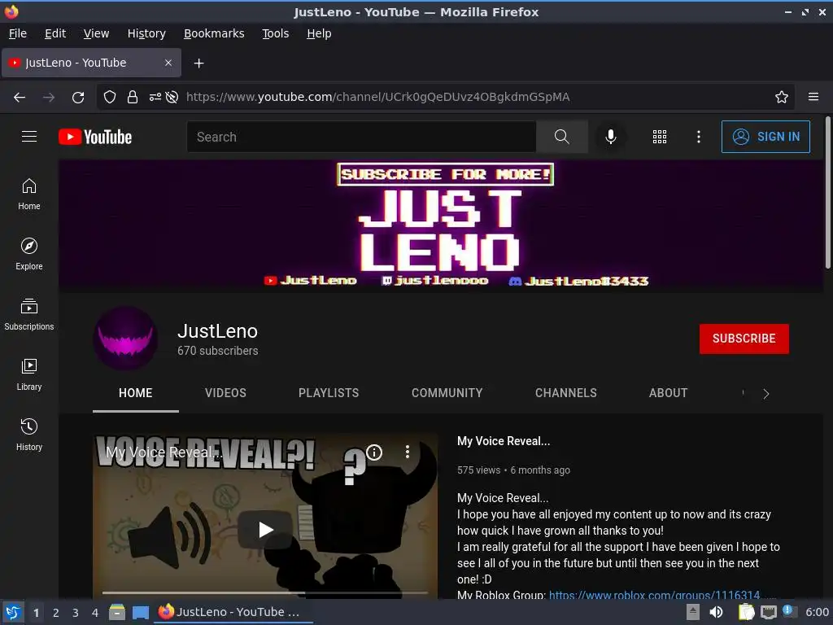Open the Tools menu
Viewport: 833px width, 625px height.
275,33
